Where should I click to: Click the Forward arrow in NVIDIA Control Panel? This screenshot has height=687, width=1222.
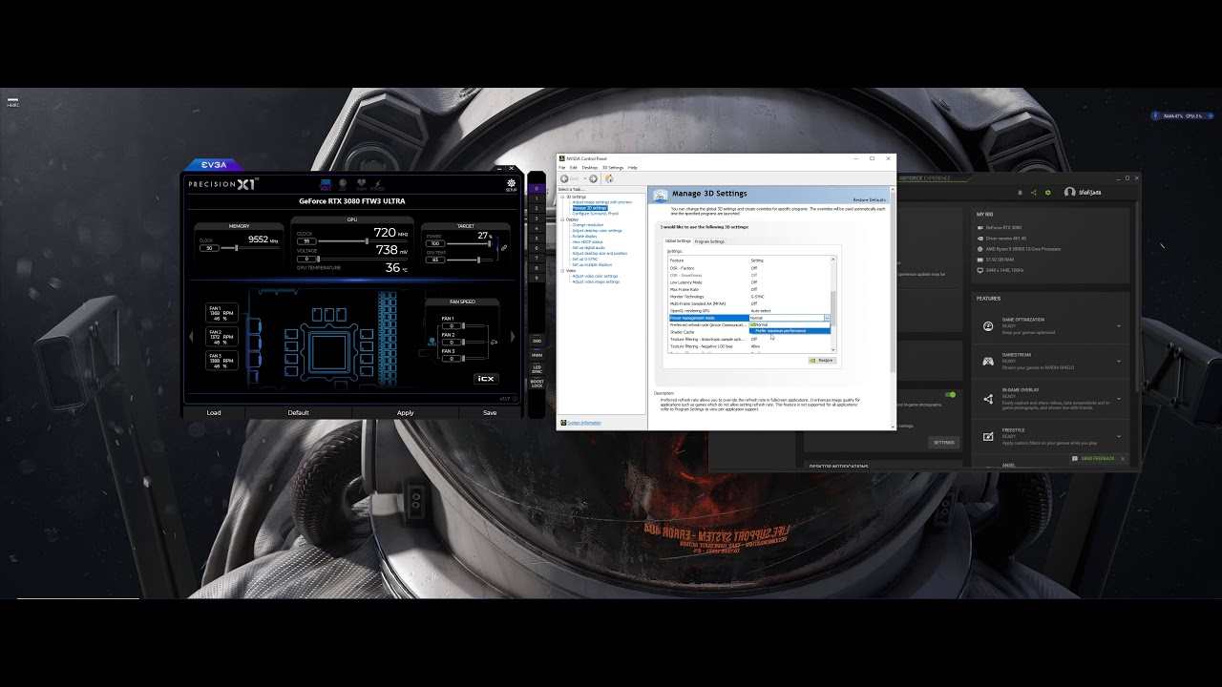point(593,178)
